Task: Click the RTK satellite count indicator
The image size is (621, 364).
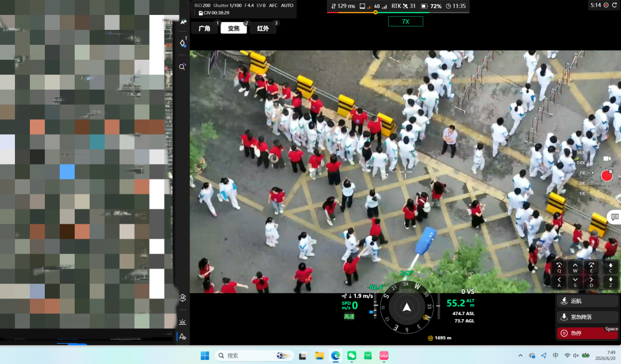Action: (x=404, y=6)
